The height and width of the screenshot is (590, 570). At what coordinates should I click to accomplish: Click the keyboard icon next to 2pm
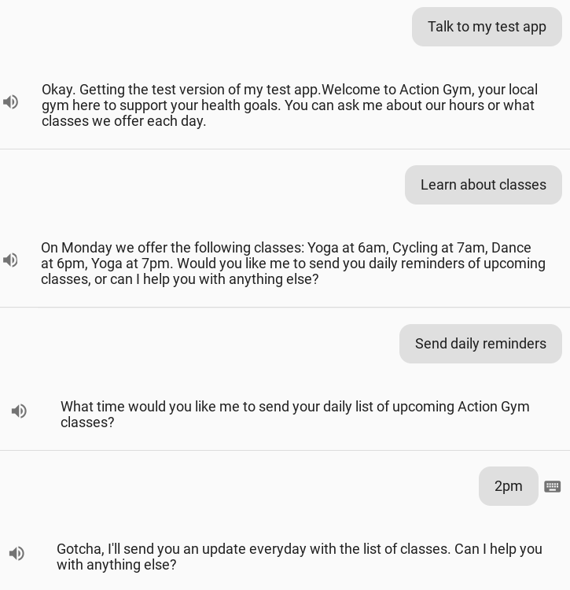553,486
